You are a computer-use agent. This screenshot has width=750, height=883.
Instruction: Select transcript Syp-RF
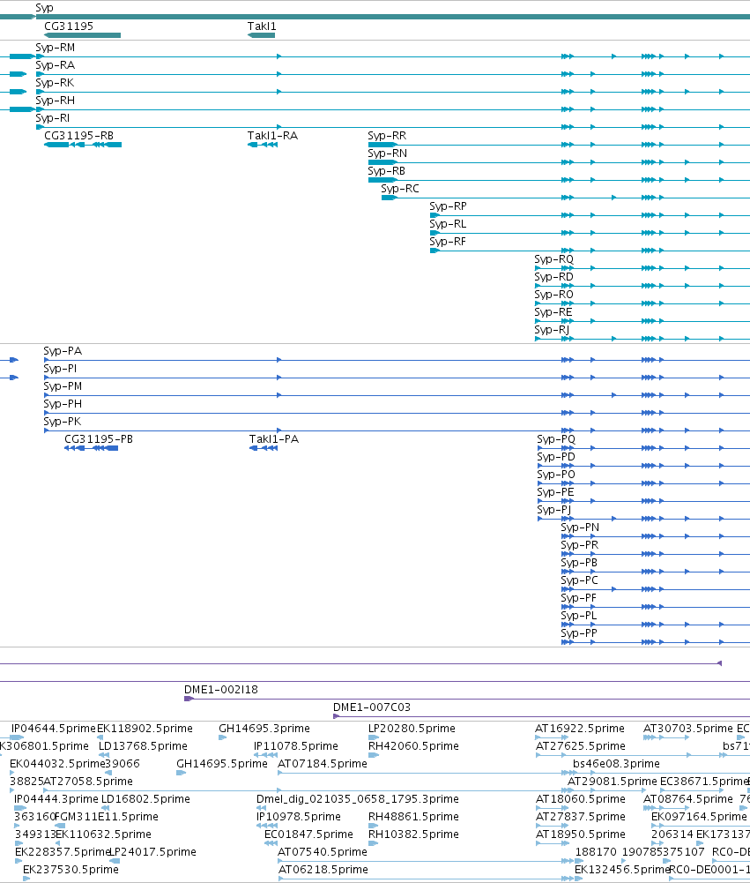click(x=448, y=242)
